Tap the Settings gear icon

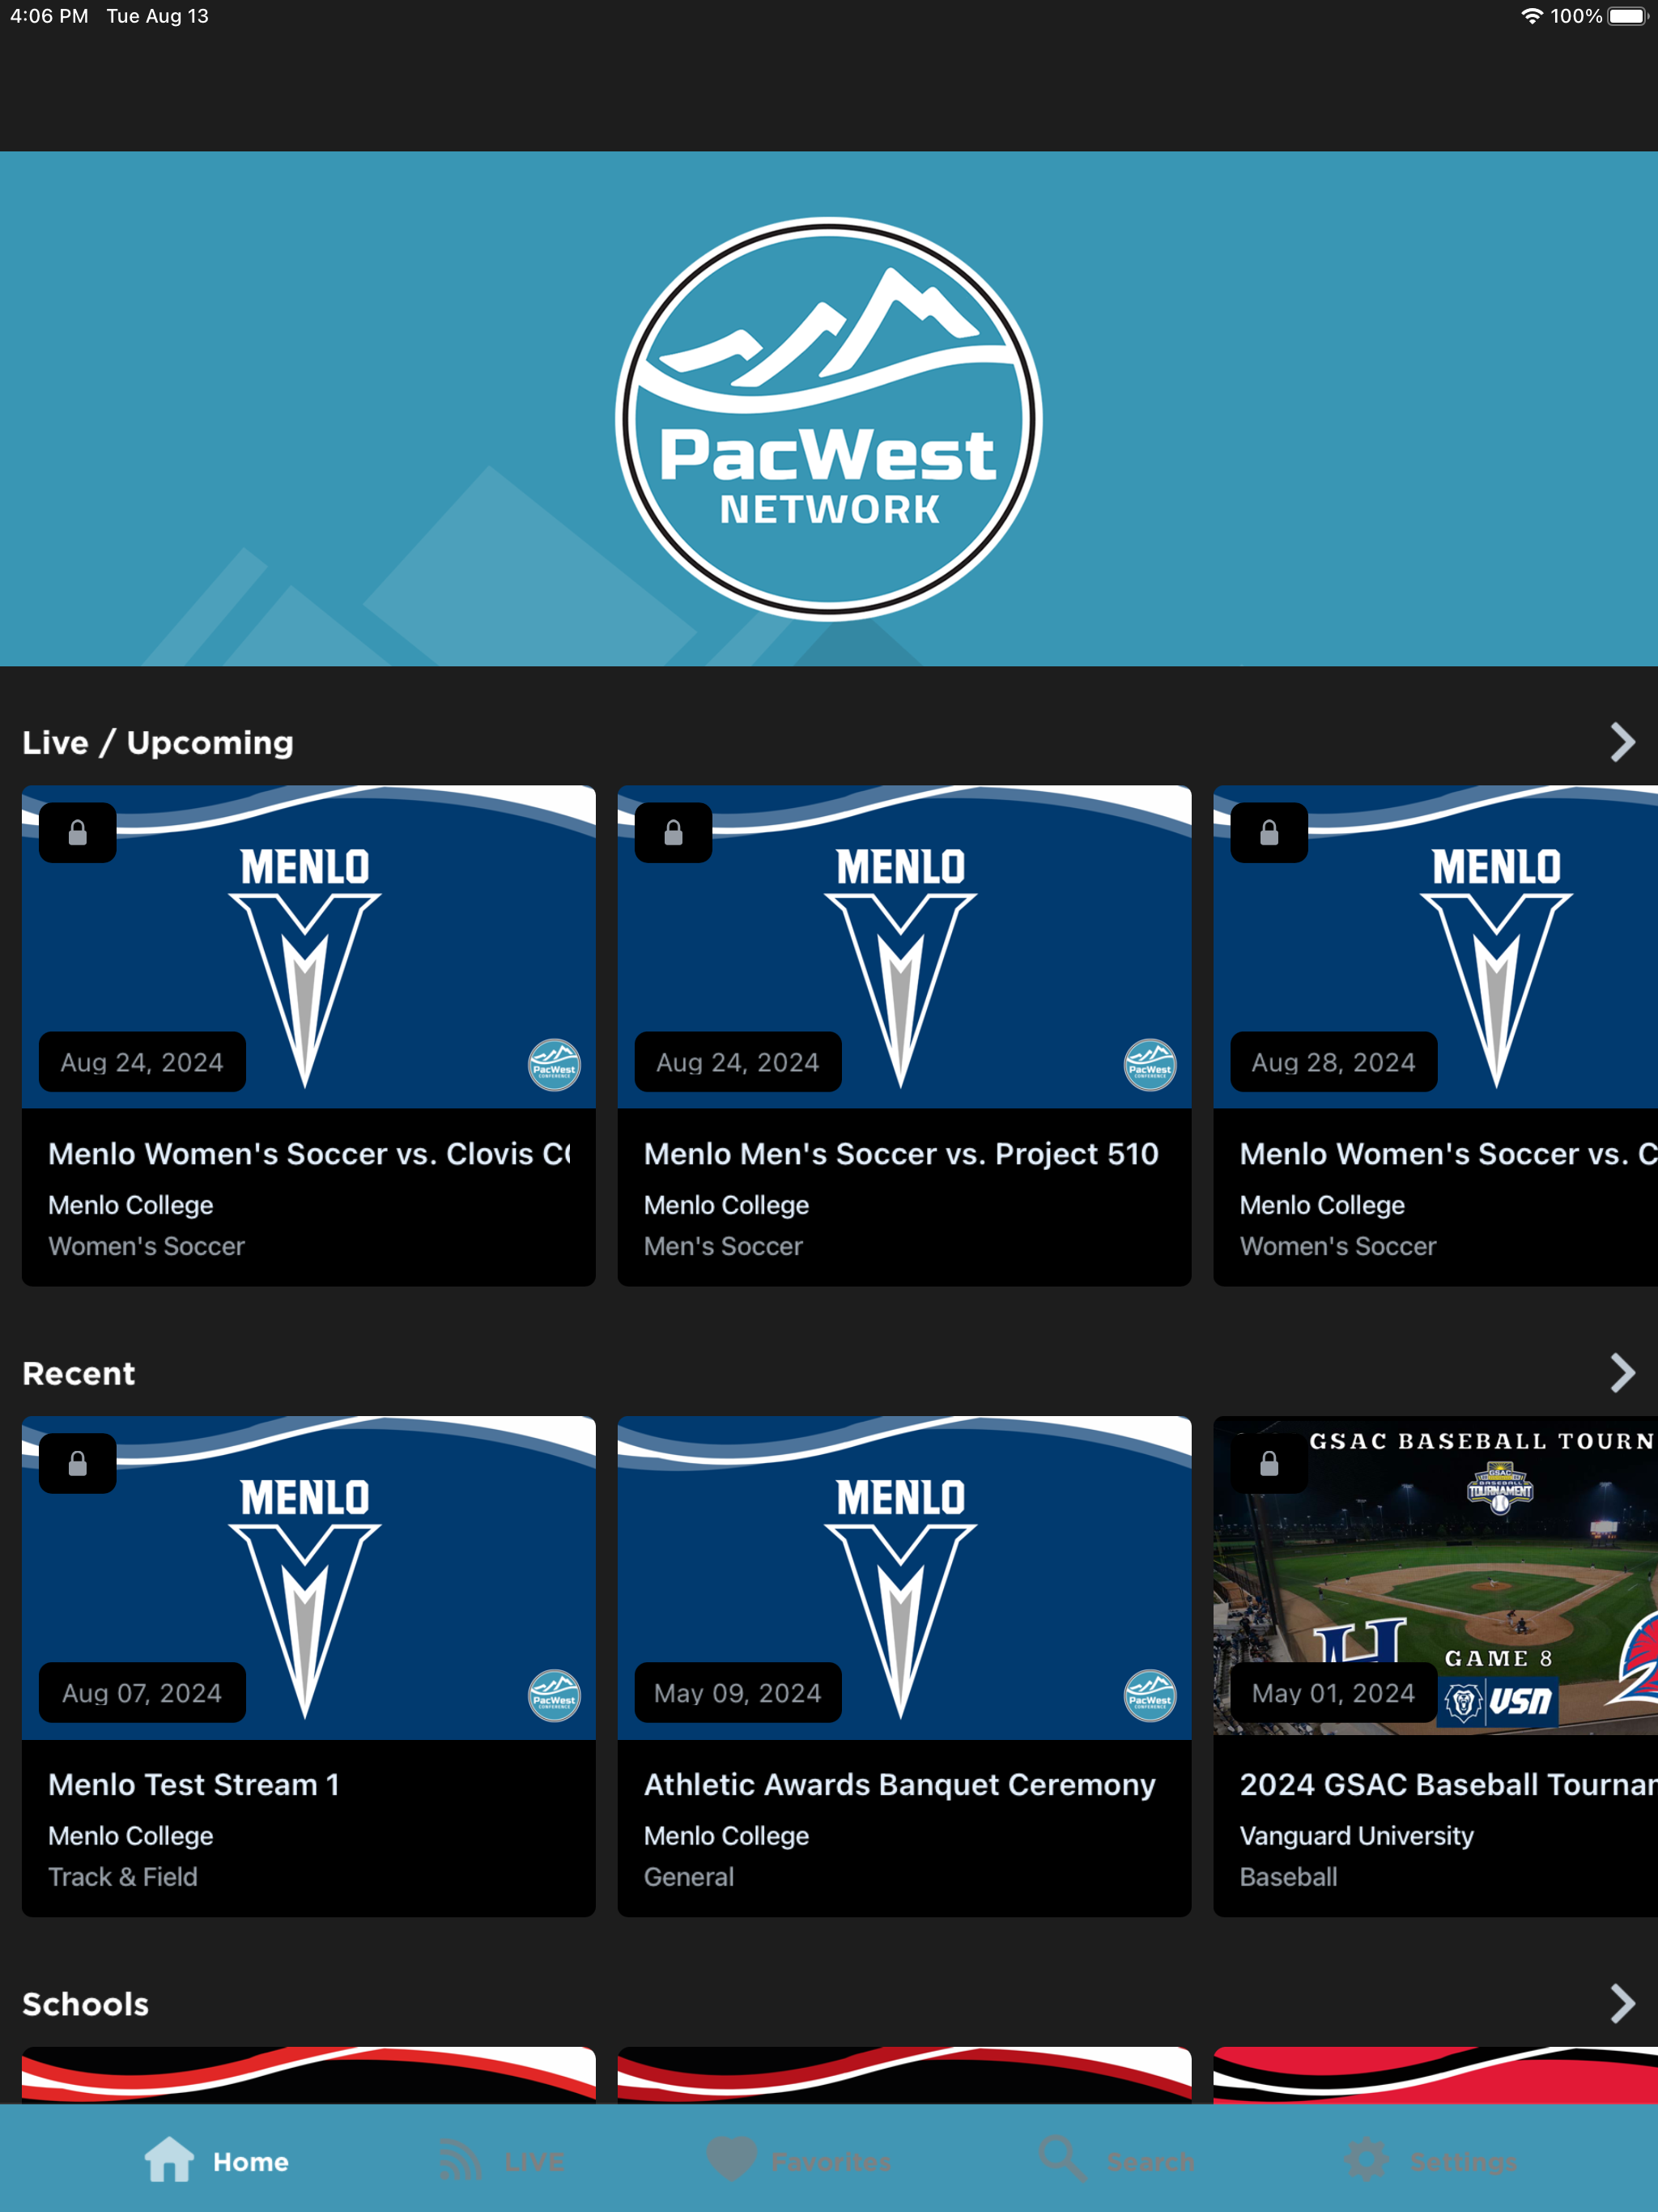click(1366, 2160)
